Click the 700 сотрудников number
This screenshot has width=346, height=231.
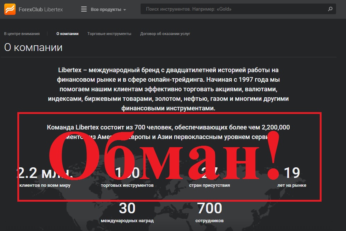(209, 208)
